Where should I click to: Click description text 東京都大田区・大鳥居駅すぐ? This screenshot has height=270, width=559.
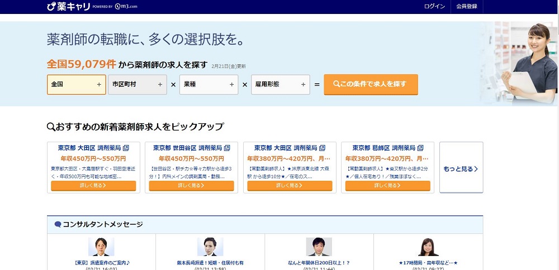coord(93,172)
